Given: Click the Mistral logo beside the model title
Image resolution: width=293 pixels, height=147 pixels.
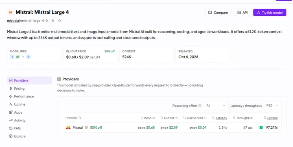Looking at the screenshot, I should pyautogui.click(x=10, y=12).
